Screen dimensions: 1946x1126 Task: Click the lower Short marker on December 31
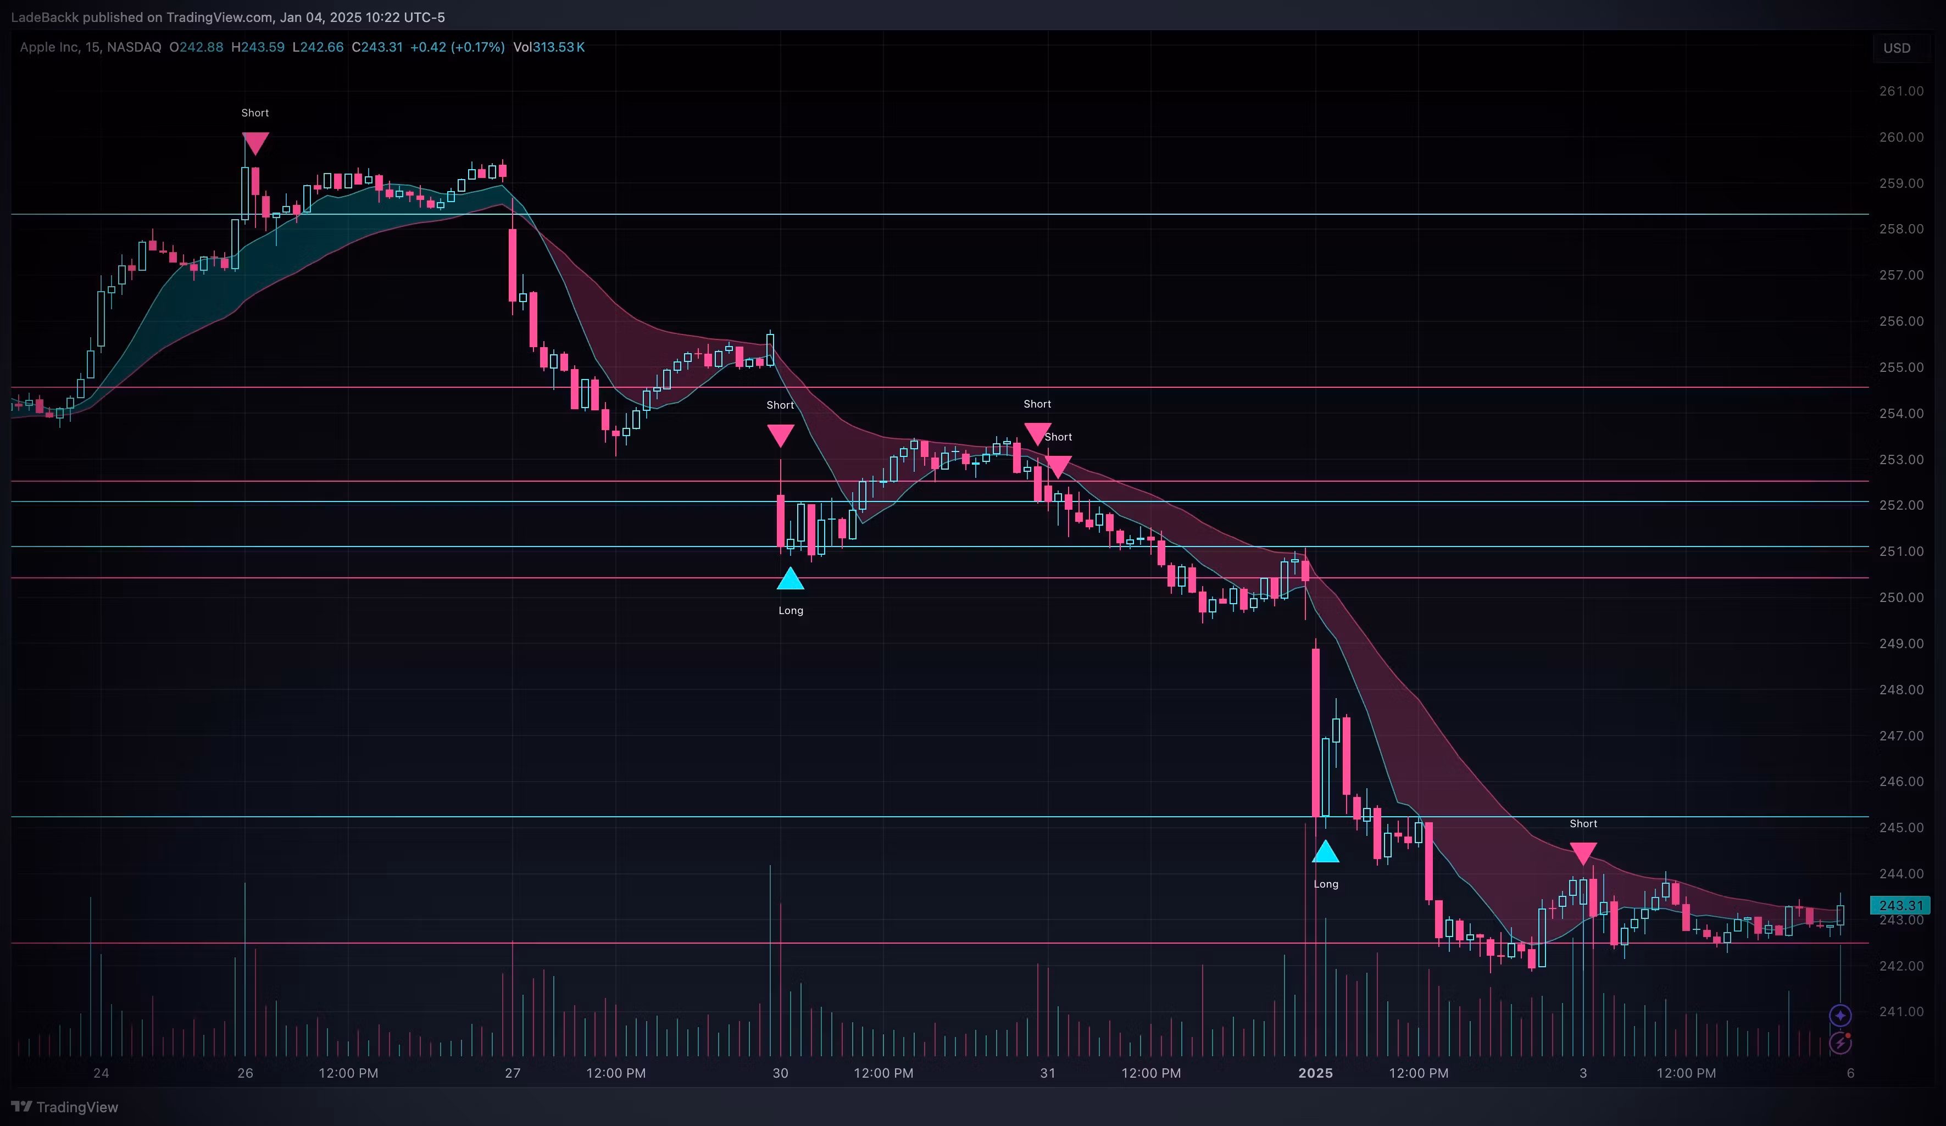click(1058, 465)
